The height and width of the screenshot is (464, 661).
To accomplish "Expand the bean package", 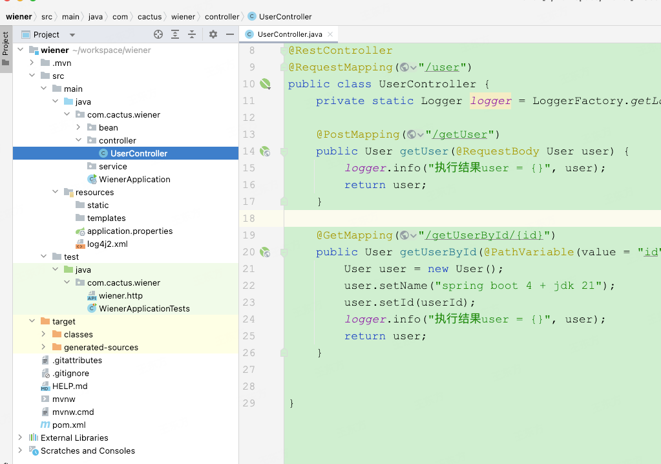I will coord(78,127).
